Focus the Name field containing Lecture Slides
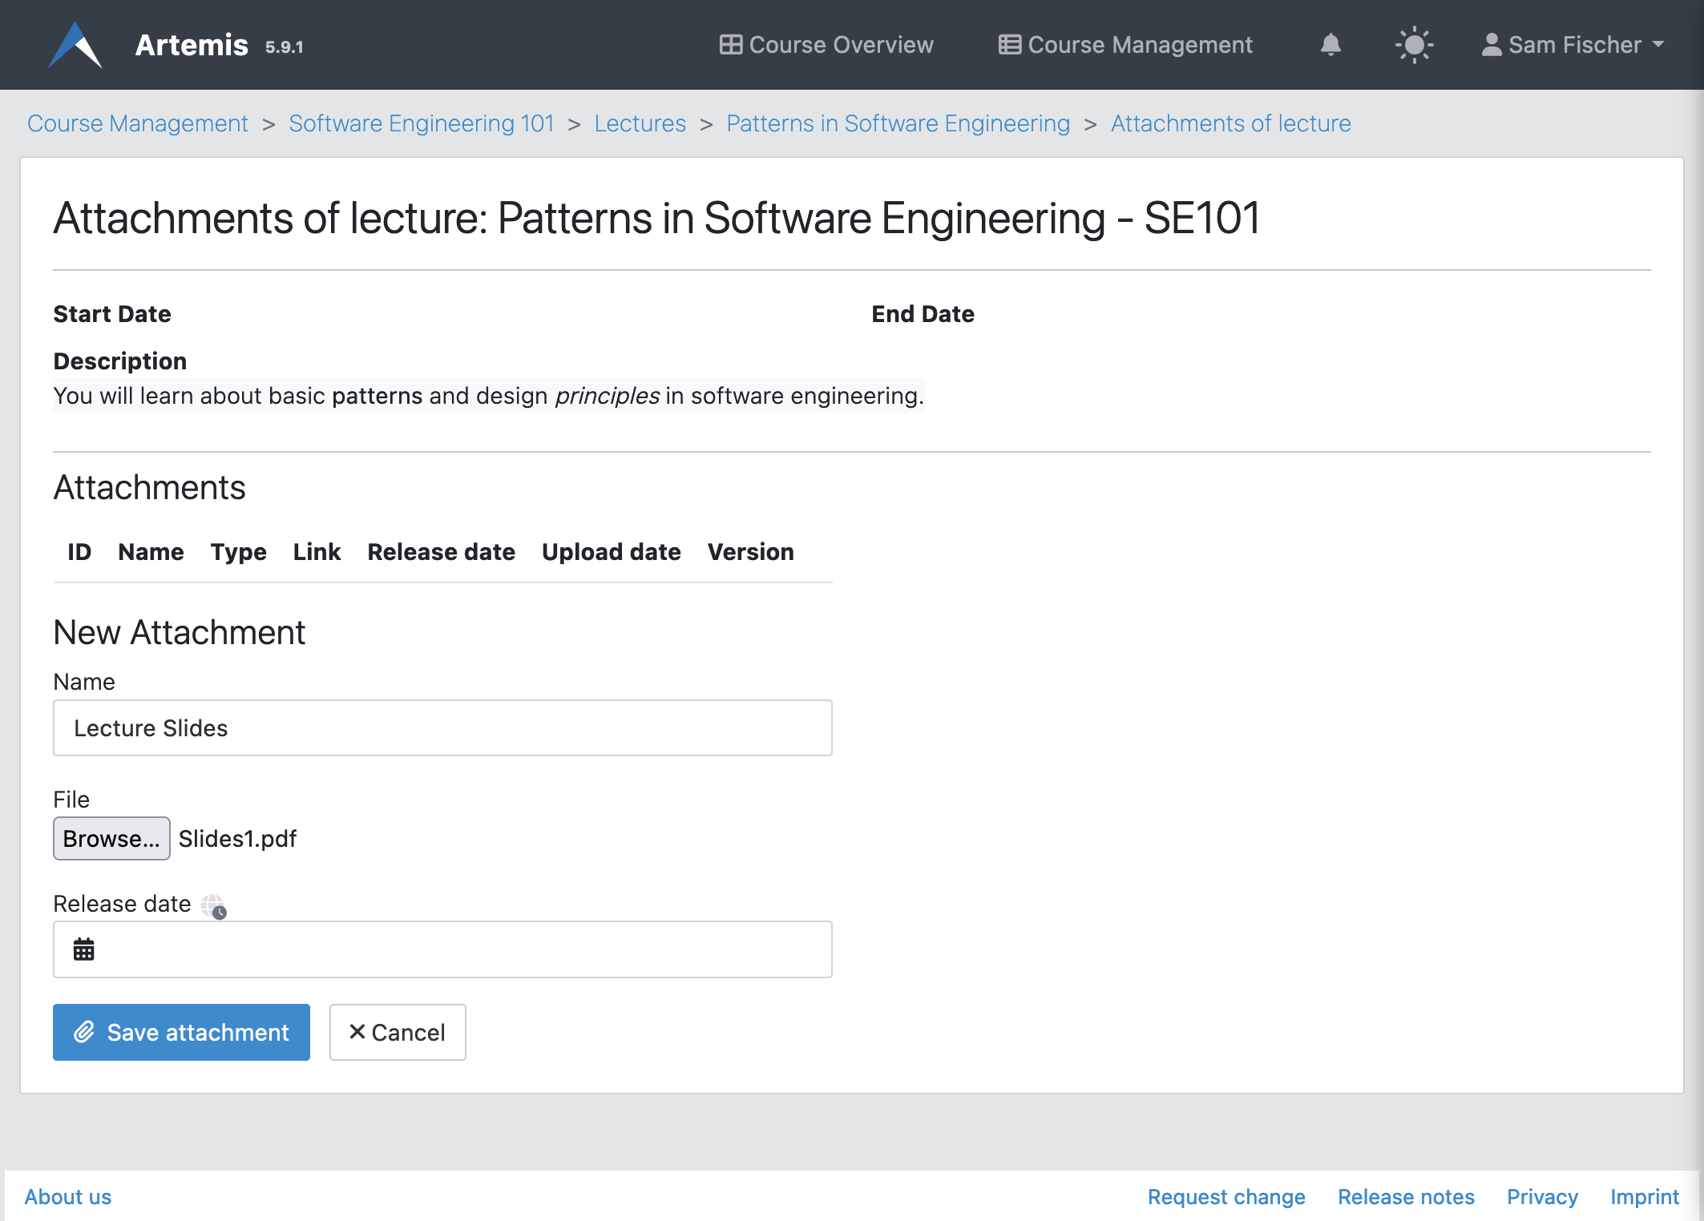The image size is (1704, 1221). (x=442, y=727)
